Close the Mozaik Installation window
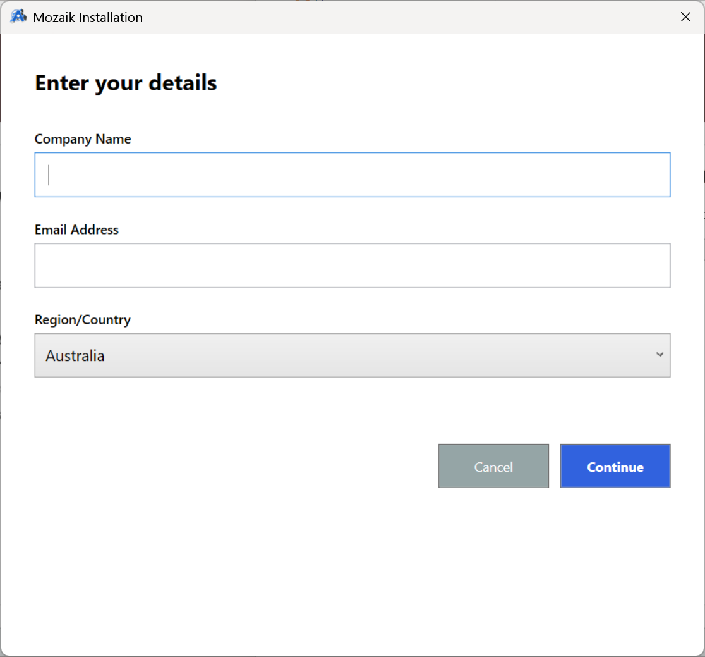 point(685,17)
